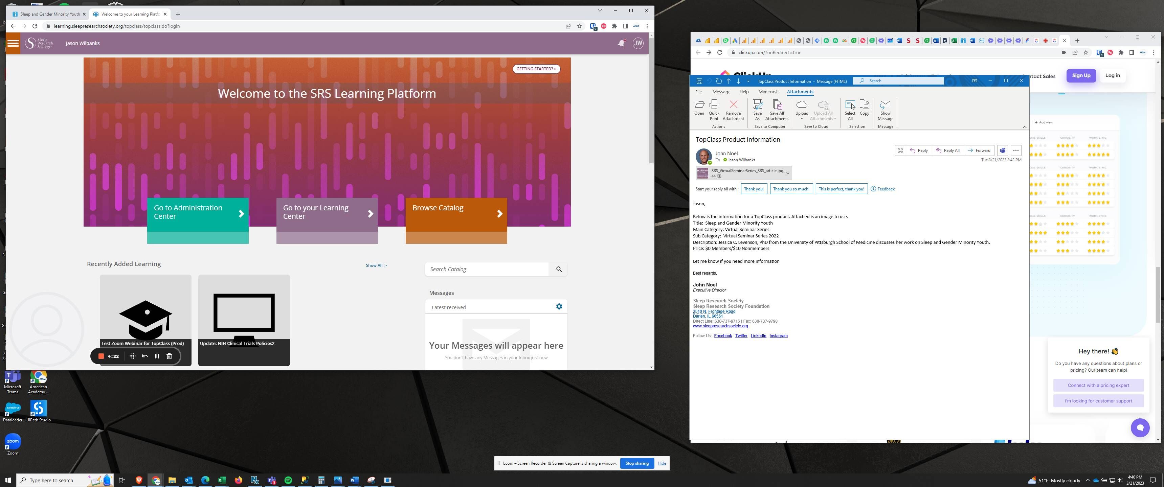The image size is (1164, 487).
Task: Open Chrome tab search chevron in the SRS learning window
Action: pyautogui.click(x=600, y=10)
